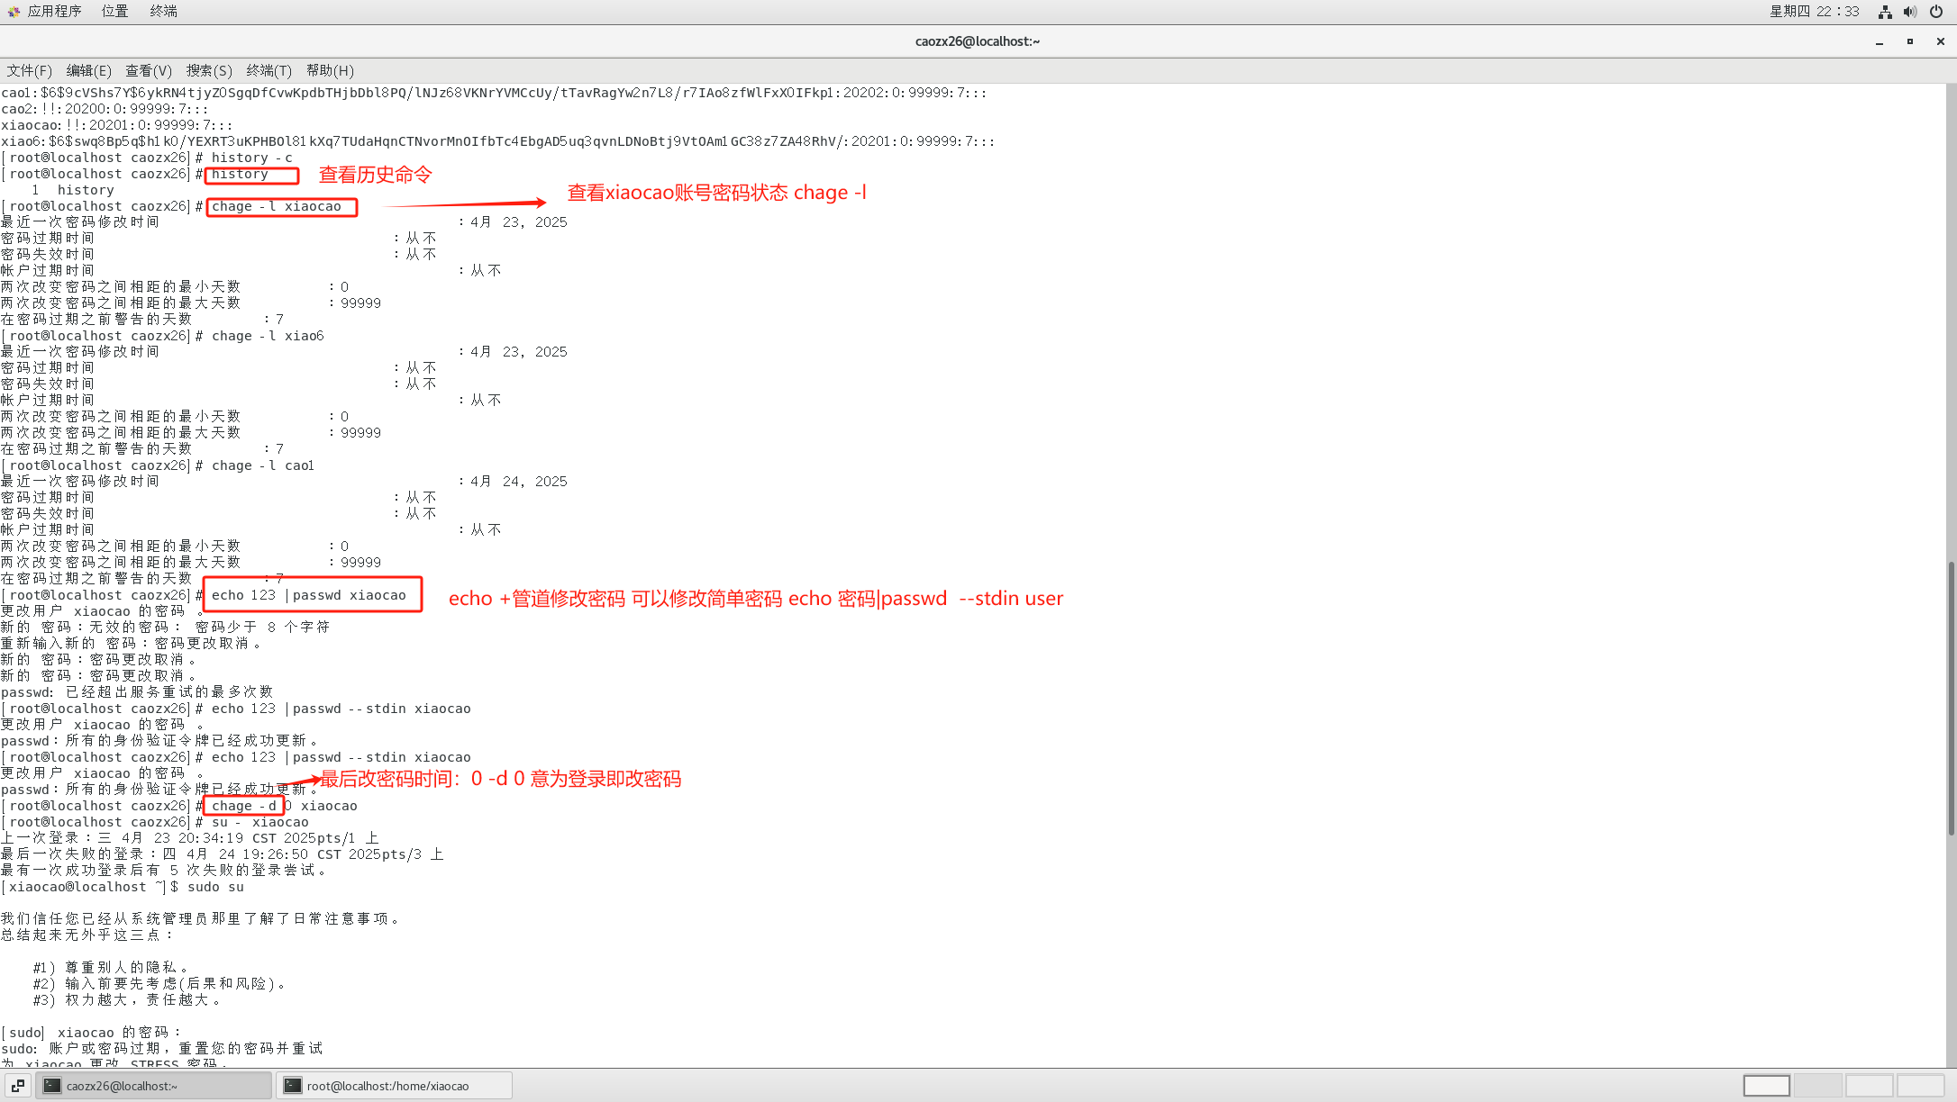Switch to caozx26@localhost:~ taskbar window
The image size is (1957, 1102).
153,1086
